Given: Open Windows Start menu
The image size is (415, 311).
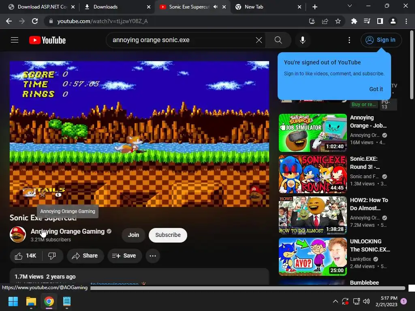Looking at the screenshot, I should pyautogui.click(x=13, y=301).
